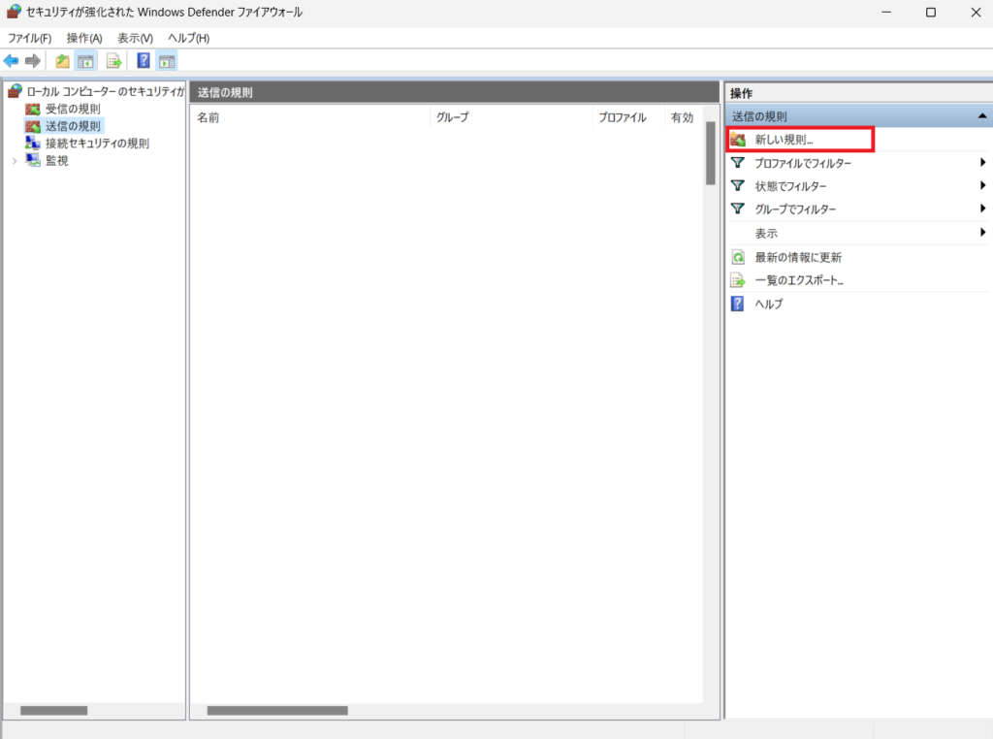
Task: Click the rules list vertical scrollbar
Action: [x=711, y=153]
